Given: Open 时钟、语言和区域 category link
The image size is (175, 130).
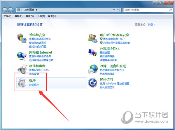Looking at the screenshot, I should click(113, 66).
